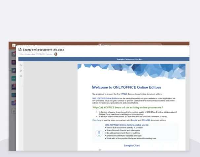Select the outlined active workspace tile in sidebar
The width and height of the screenshot is (200, 157).
click(x=14, y=87)
